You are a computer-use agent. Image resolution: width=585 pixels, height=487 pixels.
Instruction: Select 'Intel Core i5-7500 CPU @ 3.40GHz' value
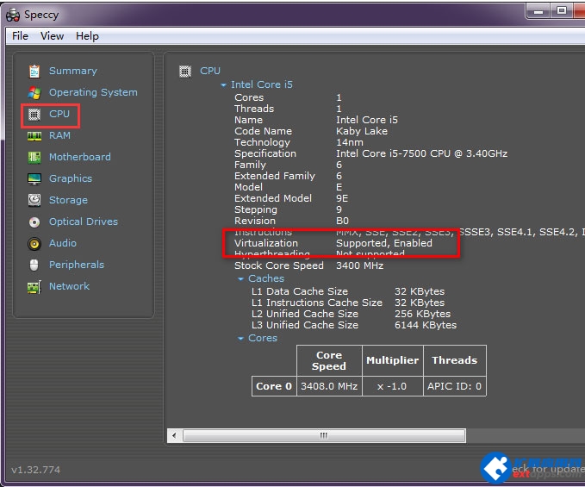tap(421, 153)
